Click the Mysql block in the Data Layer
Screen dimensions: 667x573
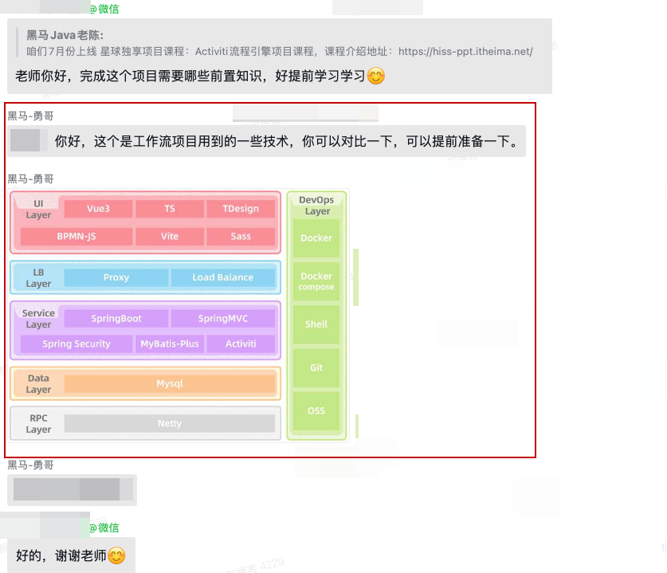pyautogui.click(x=170, y=383)
